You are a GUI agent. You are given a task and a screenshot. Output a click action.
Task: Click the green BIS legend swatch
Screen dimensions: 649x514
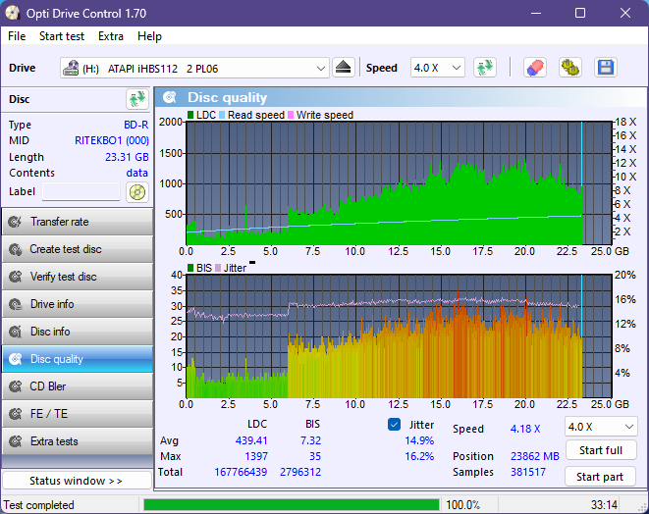[190, 268]
